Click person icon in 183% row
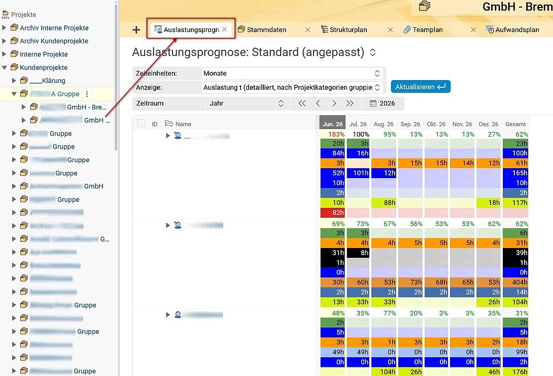The image size is (553, 376). 178,136
